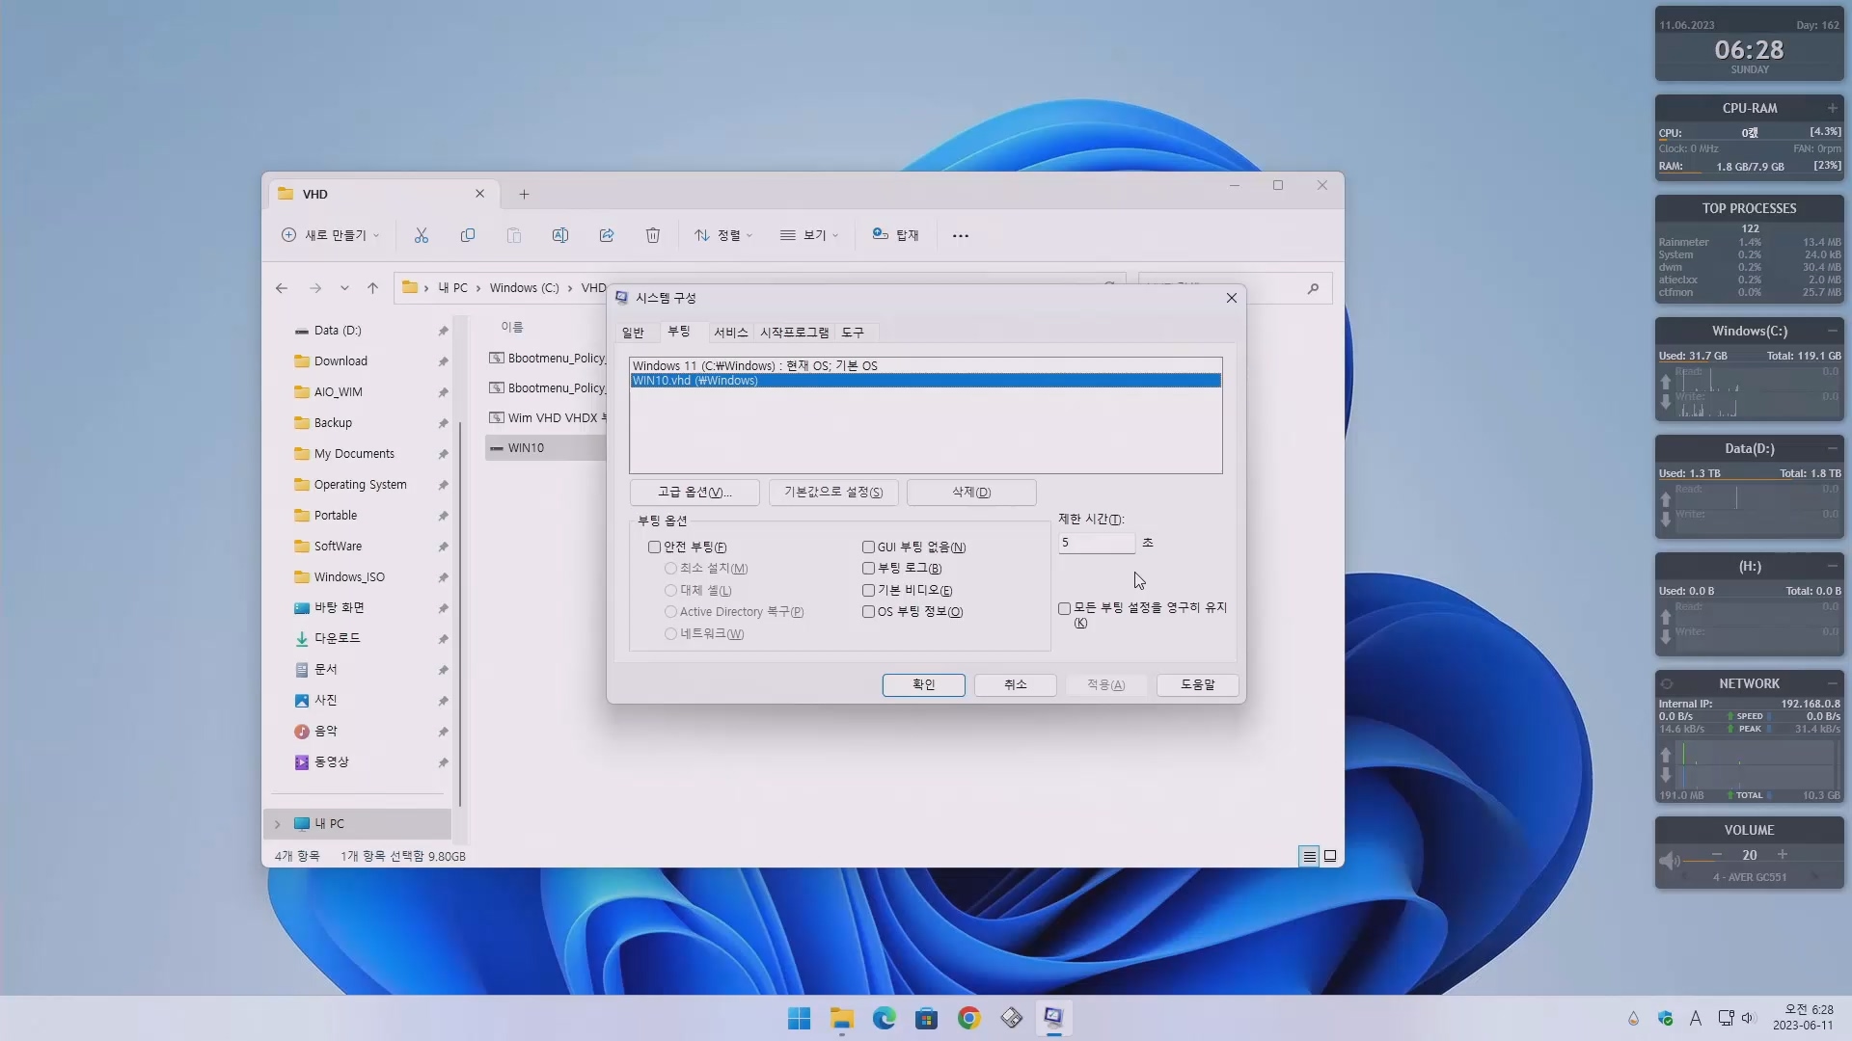Screen dimensions: 1852x1041
Task: Increase volume with plus in VOLUME widget
Action: click(1783, 854)
